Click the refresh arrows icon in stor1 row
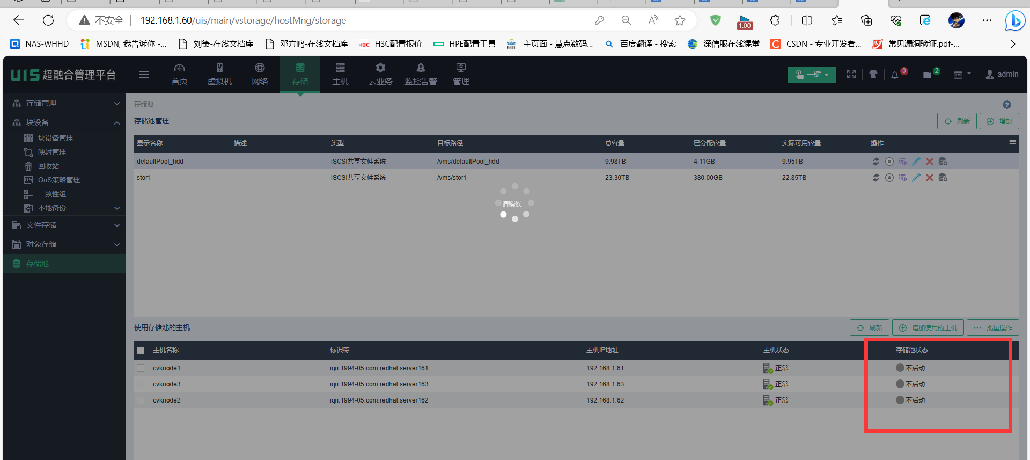This screenshot has width=1030, height=460. (x=876, y=178)
